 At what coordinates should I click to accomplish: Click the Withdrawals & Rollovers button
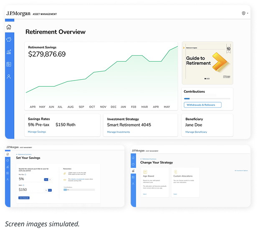[x=202, y=105]
